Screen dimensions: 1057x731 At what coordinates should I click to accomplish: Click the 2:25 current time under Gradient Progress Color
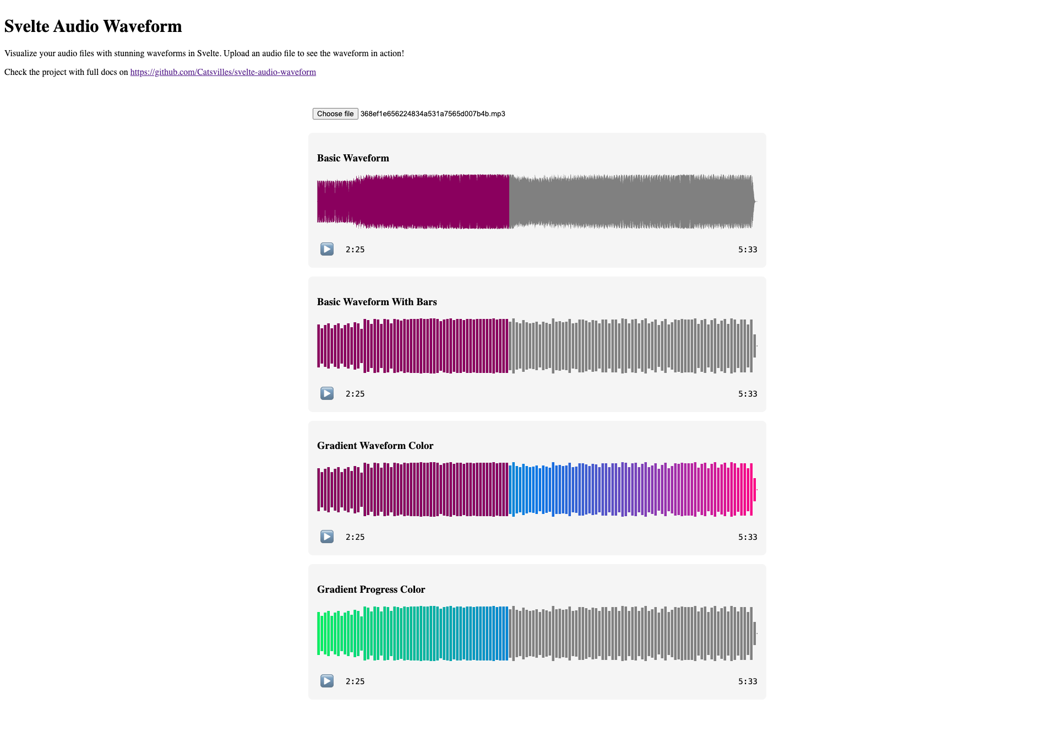[x=355, y=681]
